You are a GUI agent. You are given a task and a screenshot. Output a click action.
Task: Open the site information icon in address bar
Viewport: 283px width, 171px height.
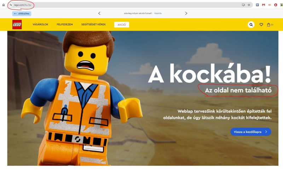11,5
